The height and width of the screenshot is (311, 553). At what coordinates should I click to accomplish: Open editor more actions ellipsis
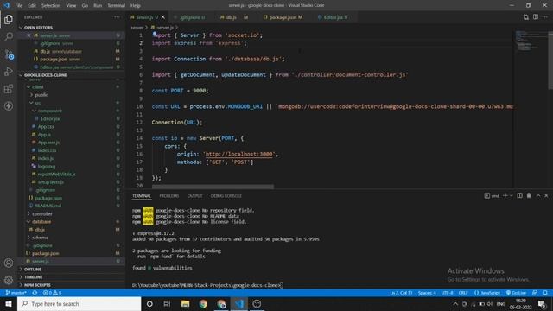(x=545, y=17)
